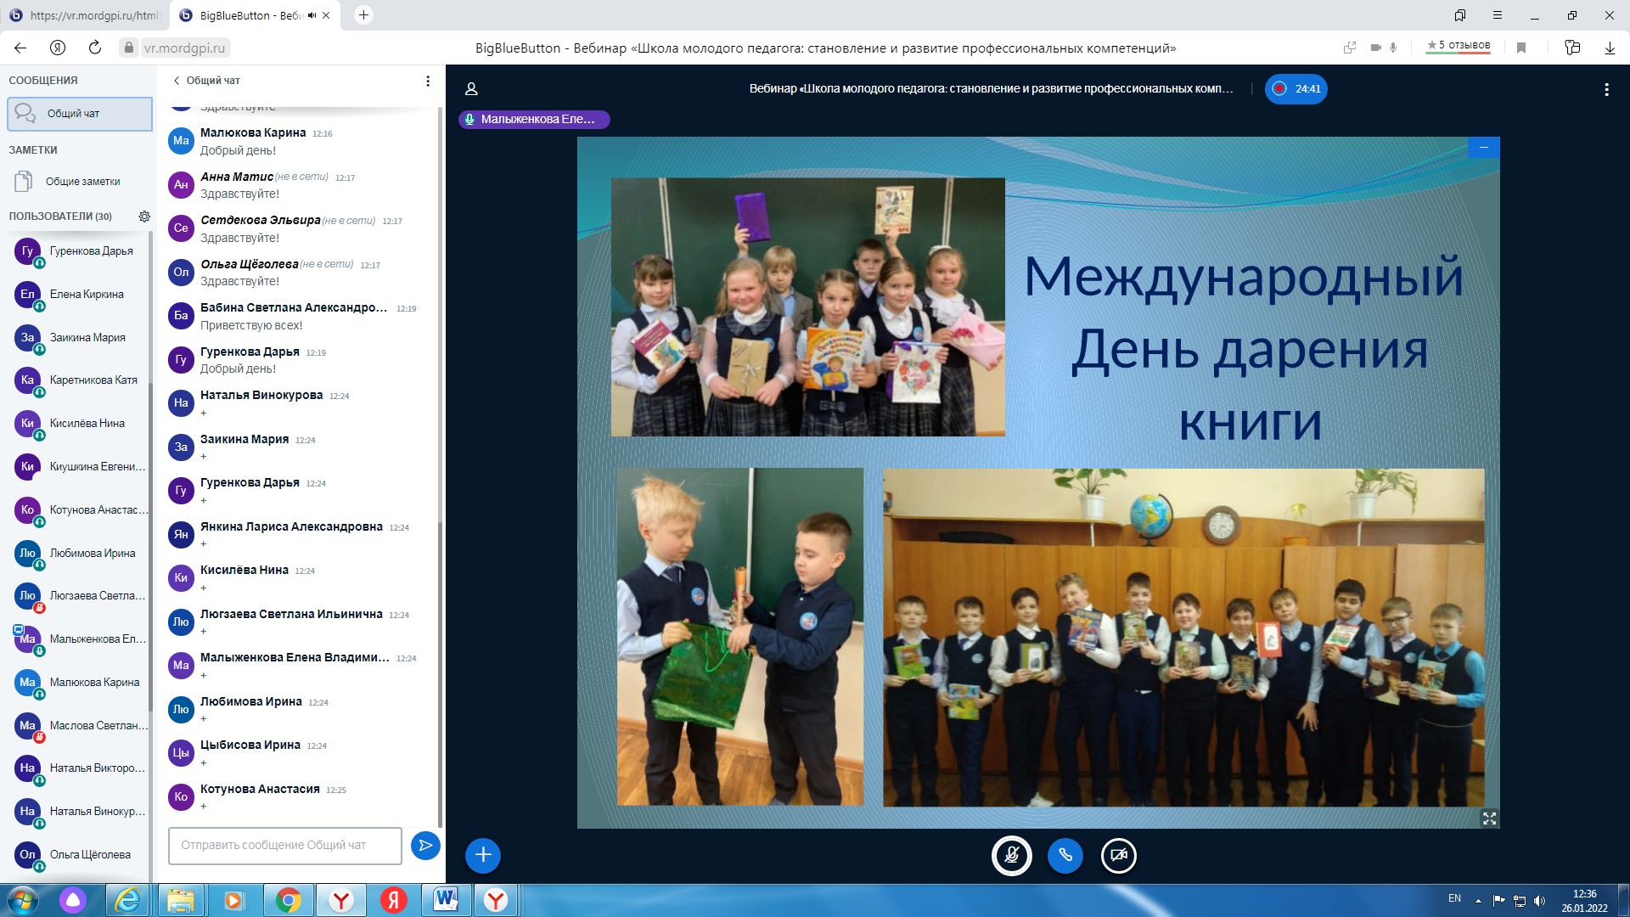
Task: Open users list settings gear
Action: tap(144, 217)
